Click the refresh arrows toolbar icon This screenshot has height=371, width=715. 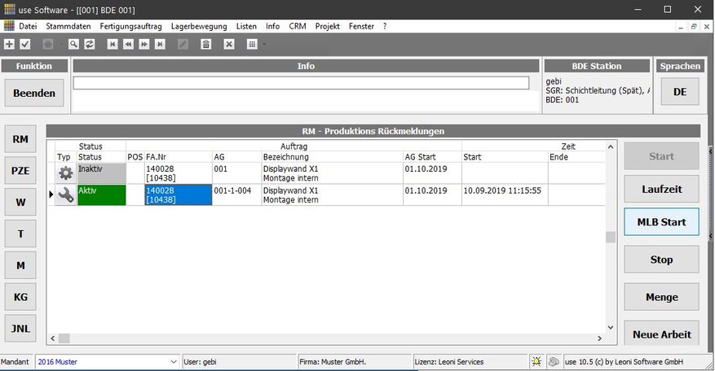click(x=89, y=44)
